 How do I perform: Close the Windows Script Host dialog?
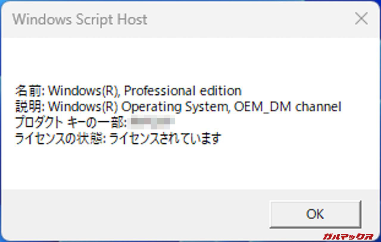tap(361, 19)
